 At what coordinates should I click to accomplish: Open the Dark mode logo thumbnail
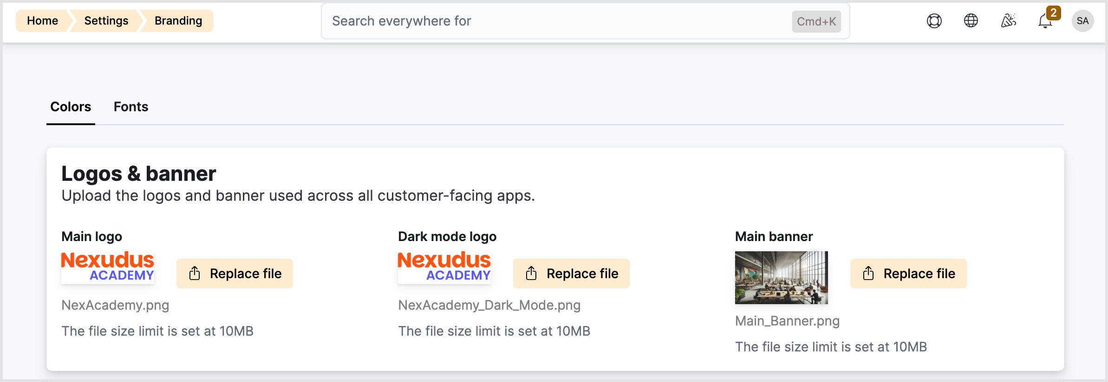click(444, 267)
